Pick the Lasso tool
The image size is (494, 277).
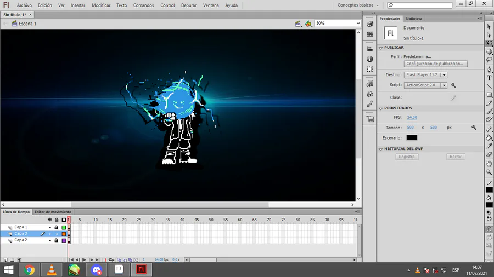[489, 60]
